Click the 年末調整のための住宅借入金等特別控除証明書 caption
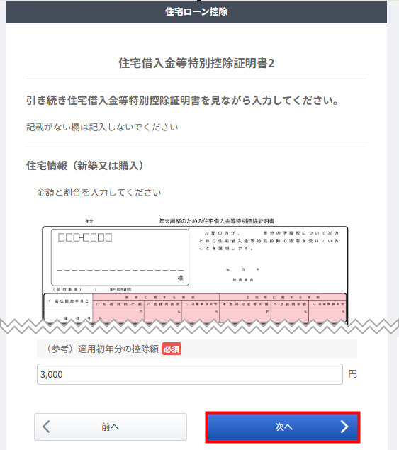The height and width of the screenshot is (450, 399). pyautogui.click(x=217, y=221)
